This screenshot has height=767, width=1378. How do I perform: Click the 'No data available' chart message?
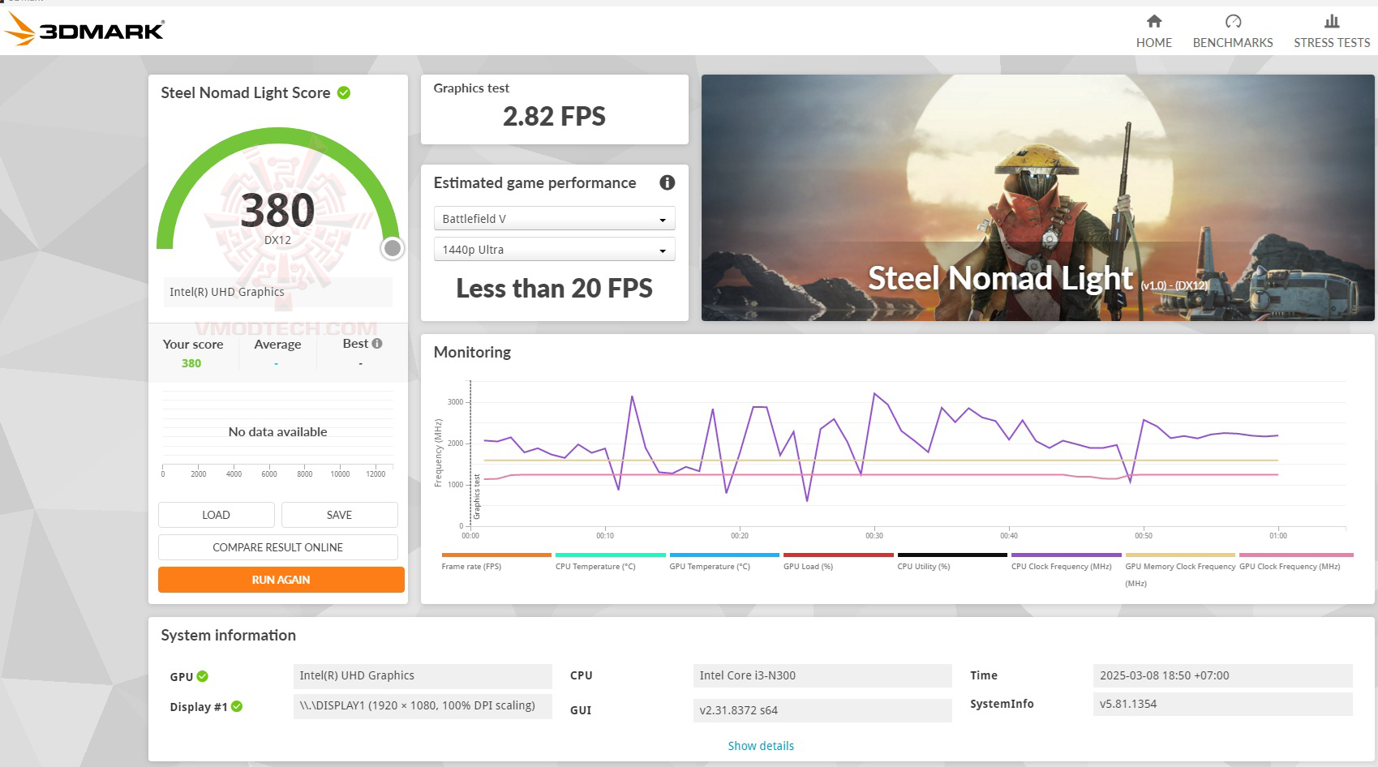point(277,432)
